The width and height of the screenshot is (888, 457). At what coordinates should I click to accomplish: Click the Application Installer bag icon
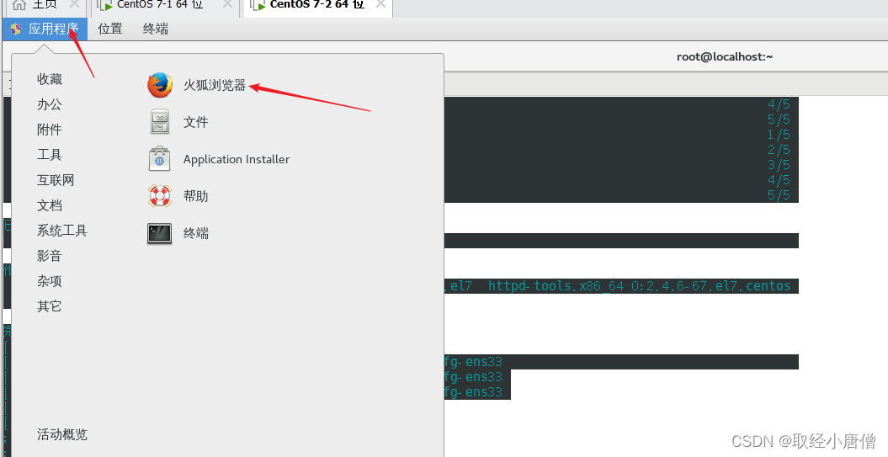(x=160, y=159)
